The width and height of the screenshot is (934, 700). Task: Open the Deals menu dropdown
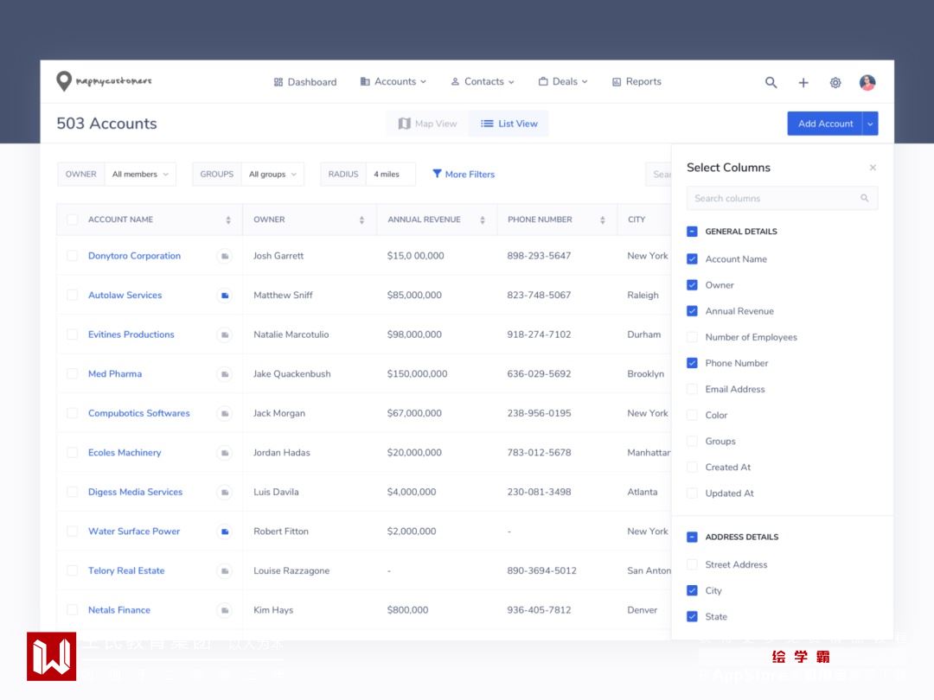tap(563, 81)
